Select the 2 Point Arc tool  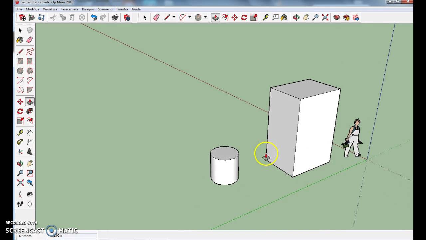(30, 80)
